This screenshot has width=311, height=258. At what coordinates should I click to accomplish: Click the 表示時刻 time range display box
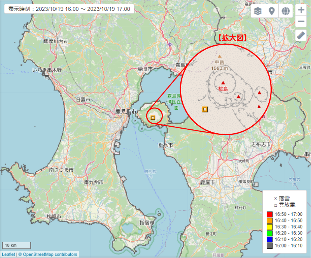(x=69, y=9)
